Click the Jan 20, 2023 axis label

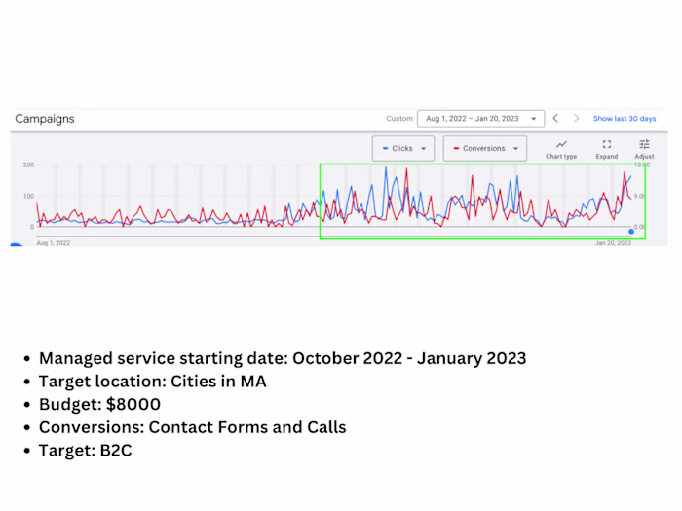coord(613,243)
